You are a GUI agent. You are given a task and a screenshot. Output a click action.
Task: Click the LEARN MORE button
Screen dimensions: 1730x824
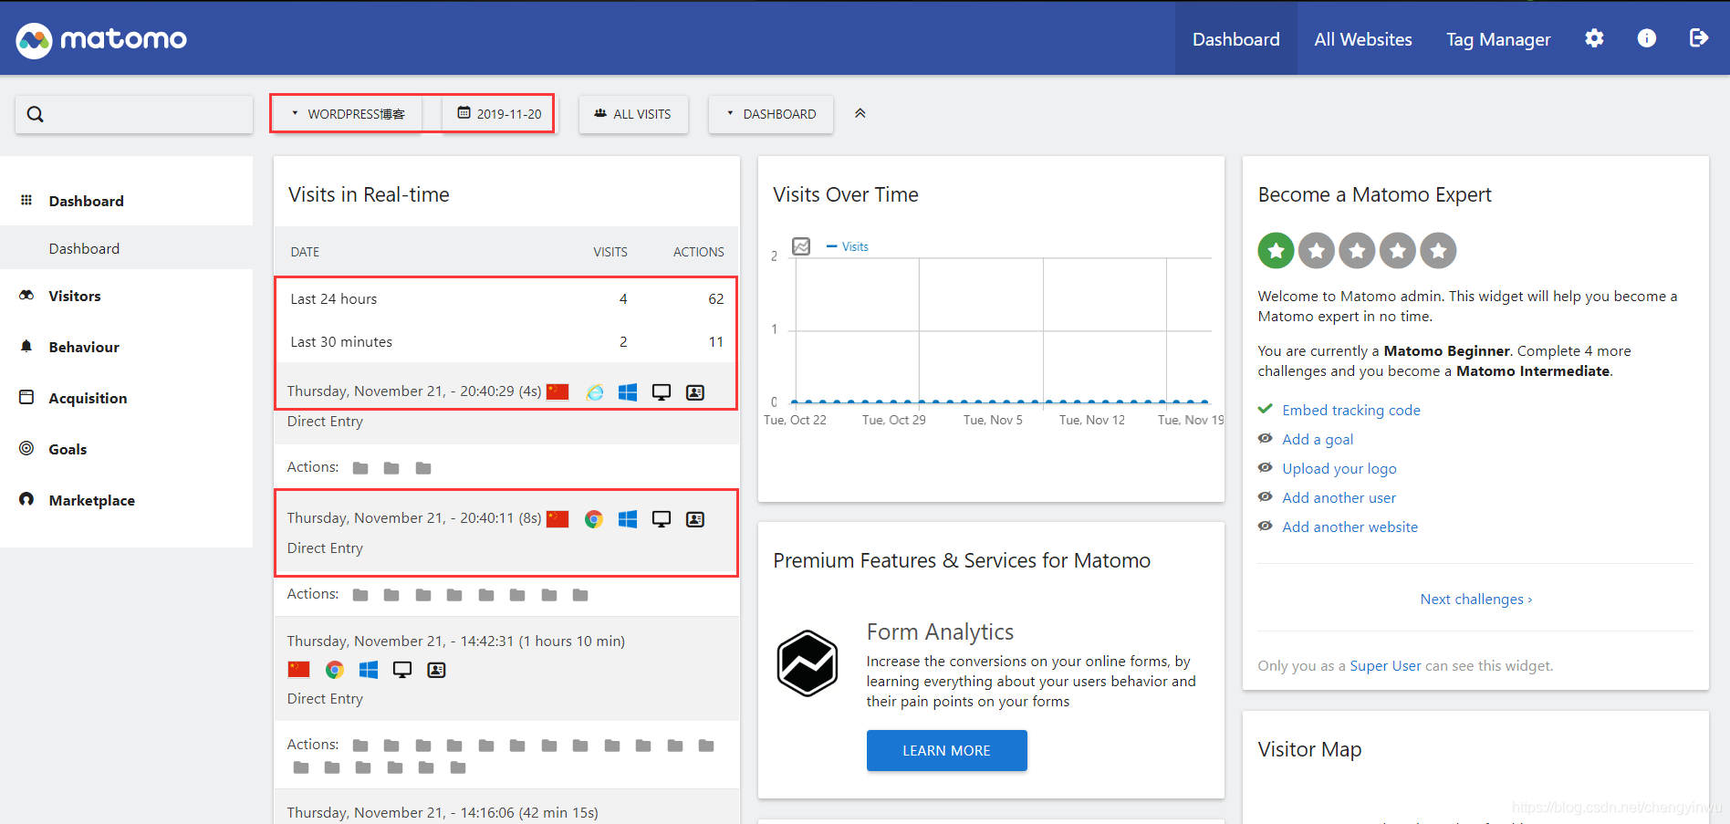pyautogui.click(x=946, y=750)
